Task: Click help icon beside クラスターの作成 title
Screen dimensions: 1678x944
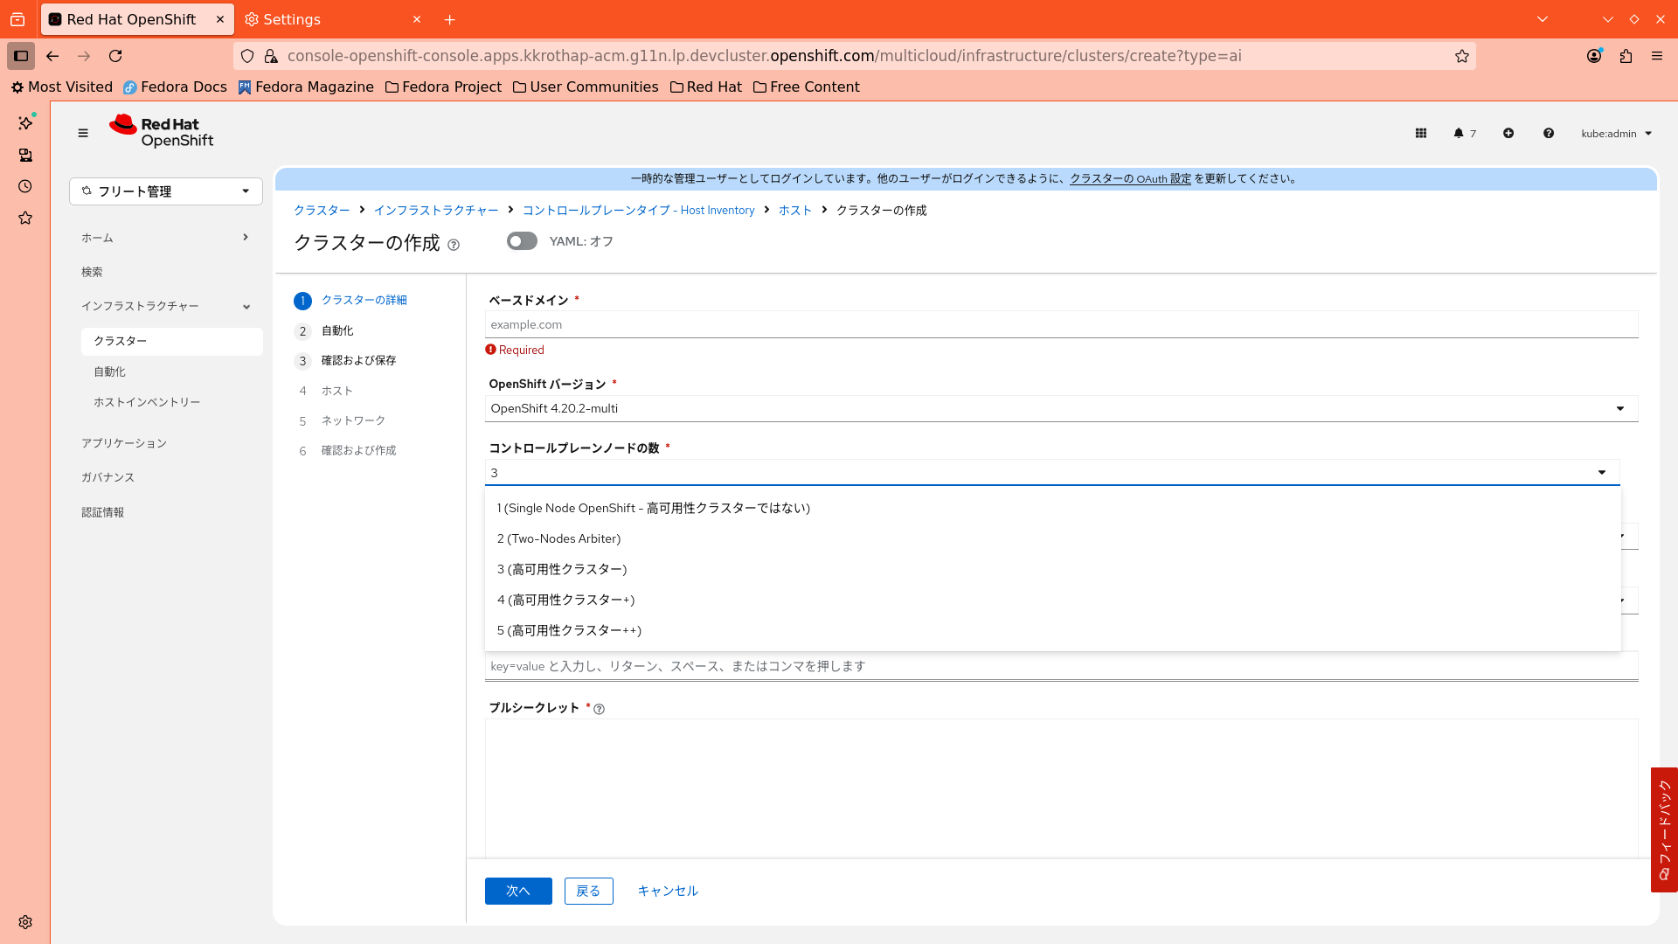Action: coord(454,245)
